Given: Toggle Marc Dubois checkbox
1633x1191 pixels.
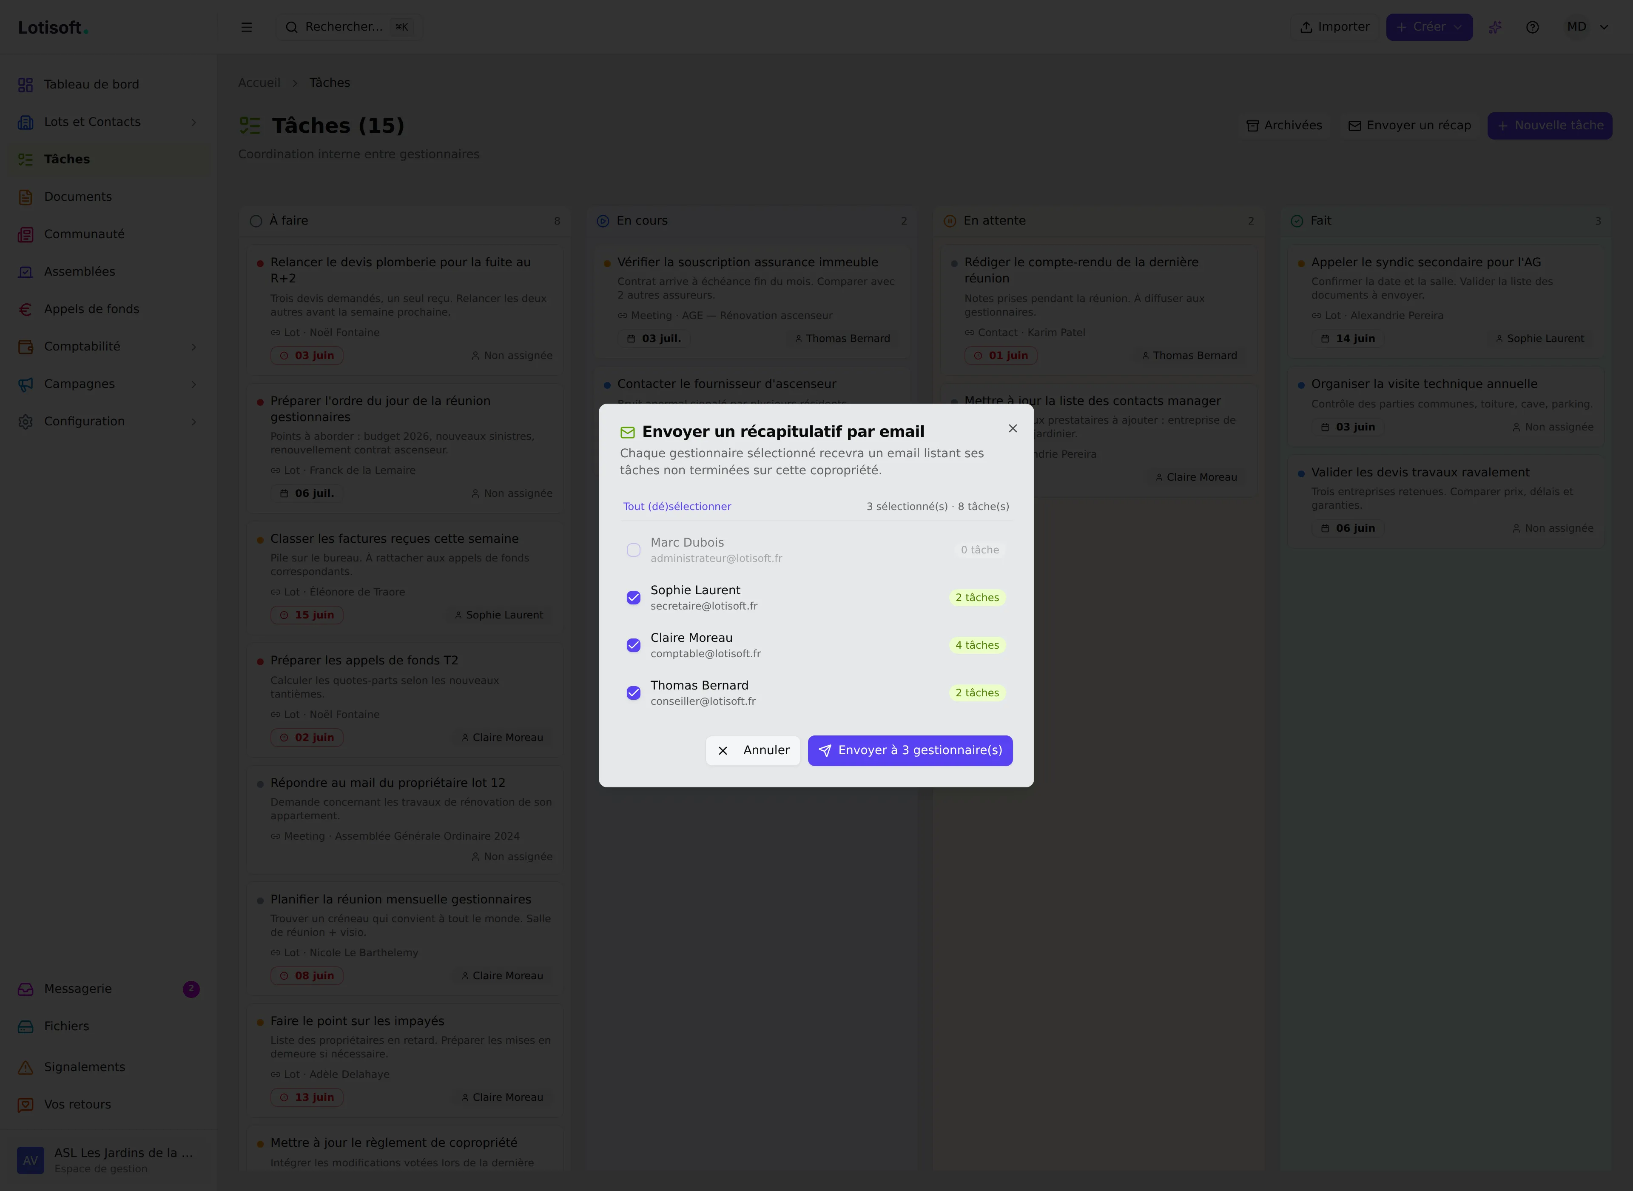Looking at the screenshot, I should (x=634, y=550).
